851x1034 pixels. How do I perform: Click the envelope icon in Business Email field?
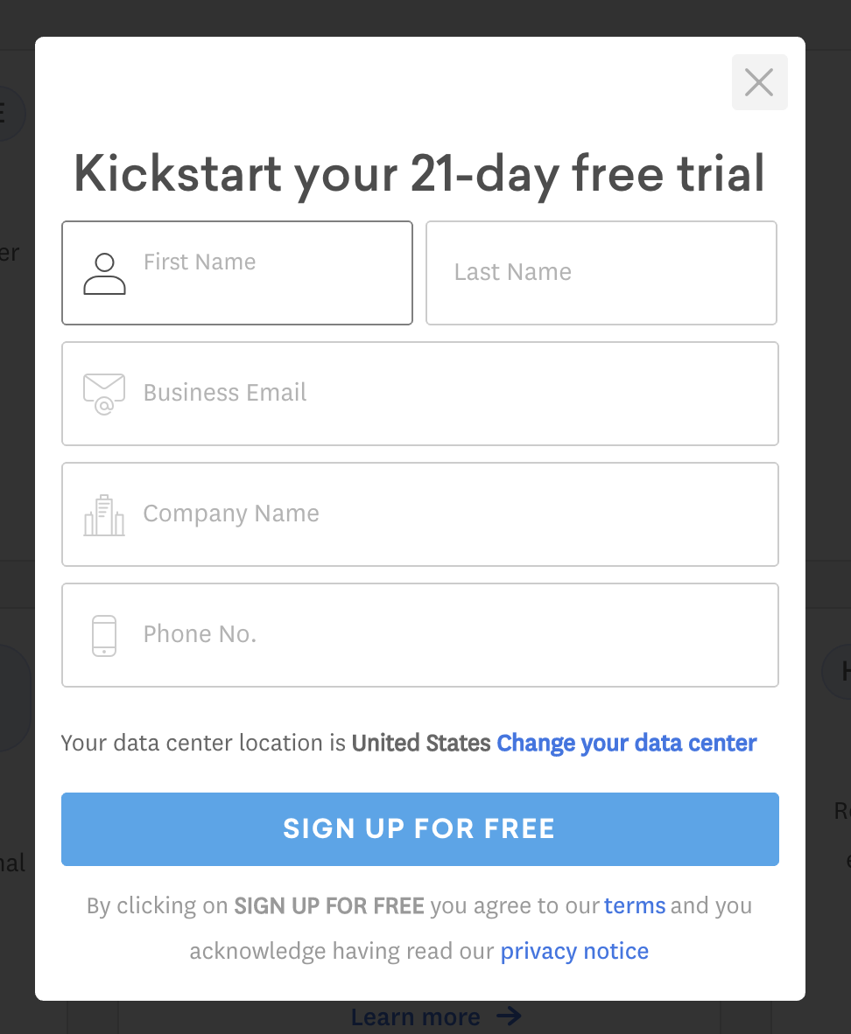pos(104,395)
